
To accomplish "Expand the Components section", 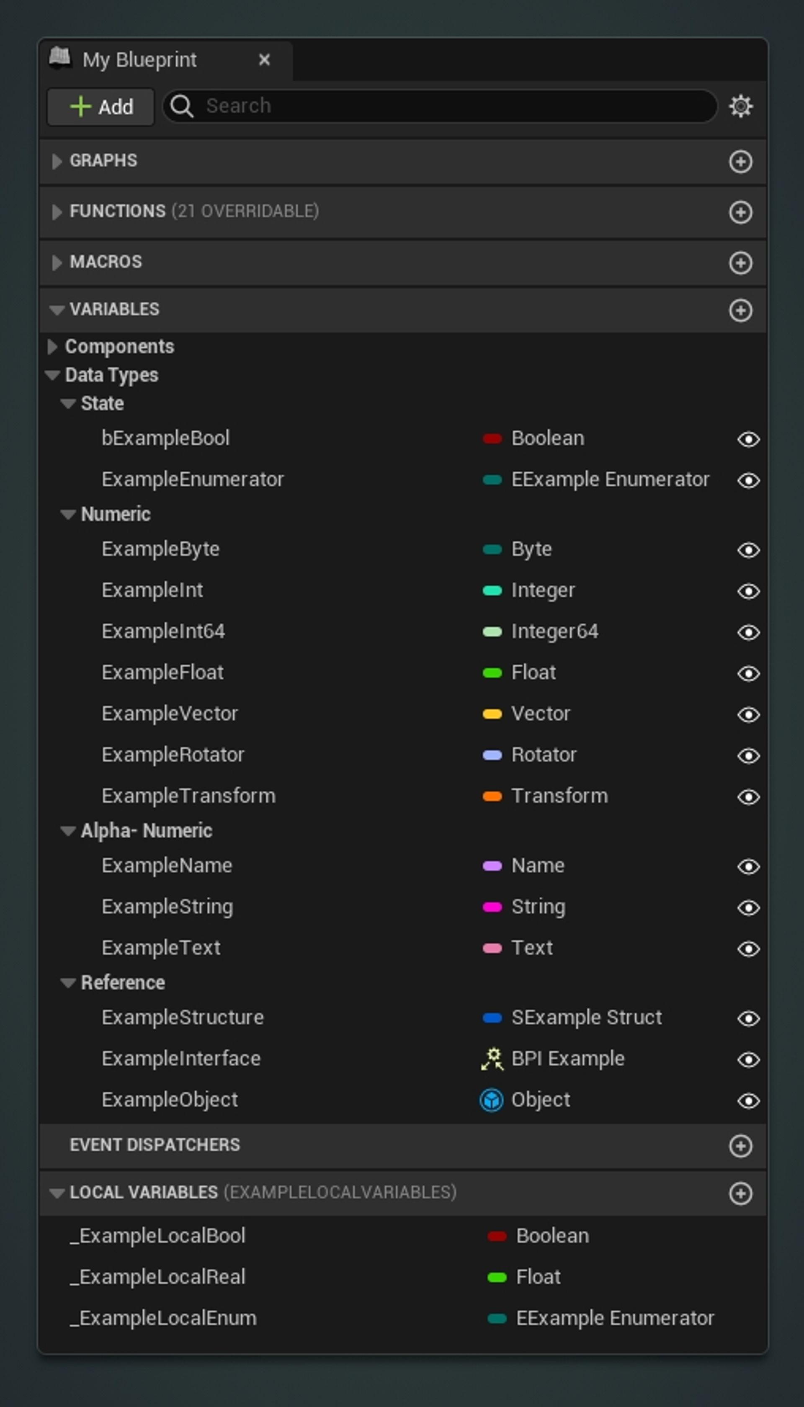I will coord(53,347).
